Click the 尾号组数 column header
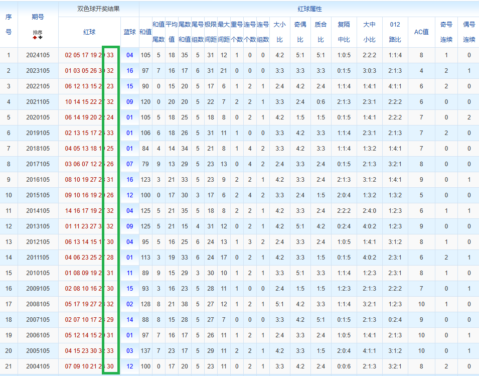 pyautogui.click(x=198, y=32)
